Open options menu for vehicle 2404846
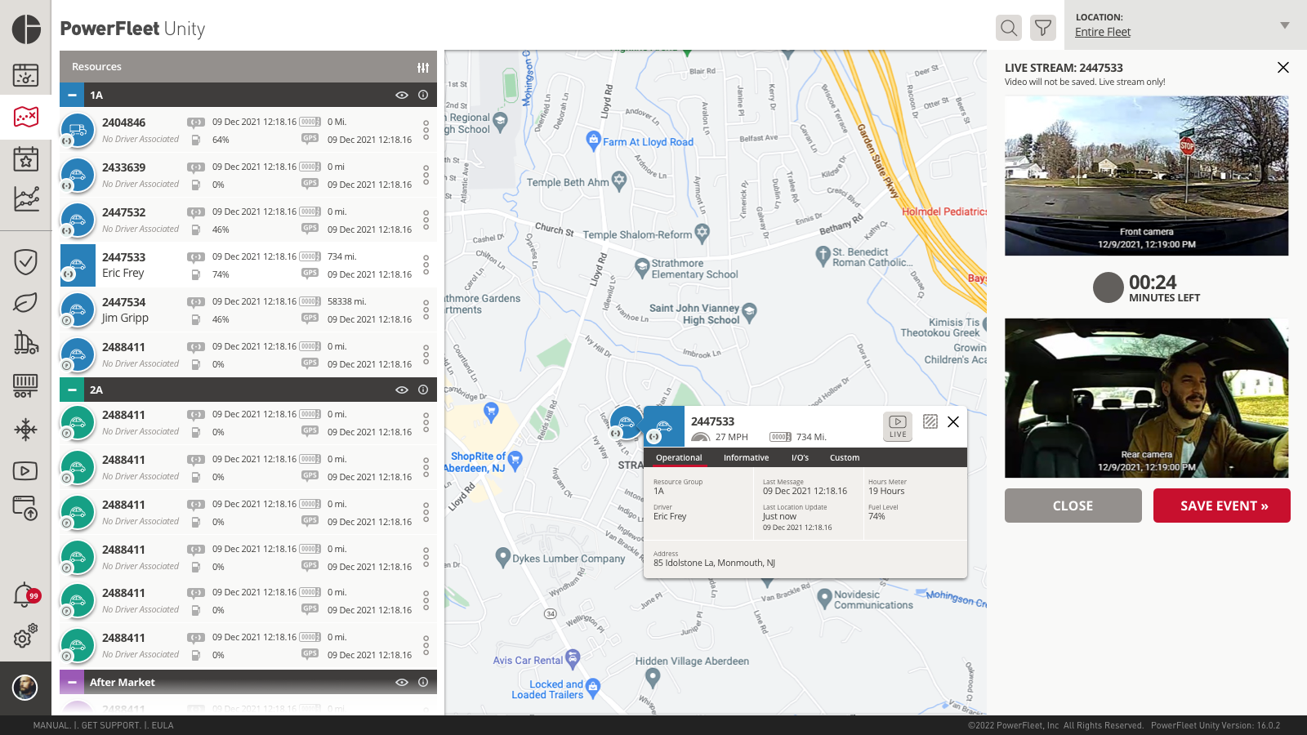This screenshot has height=735, width=1307. click(426, 130)
